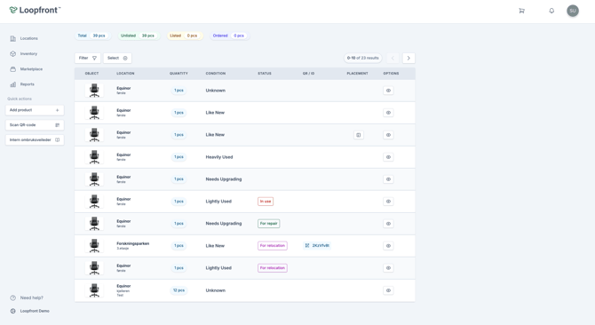Click eye icon in Forskningsparken row

(388, 246)
